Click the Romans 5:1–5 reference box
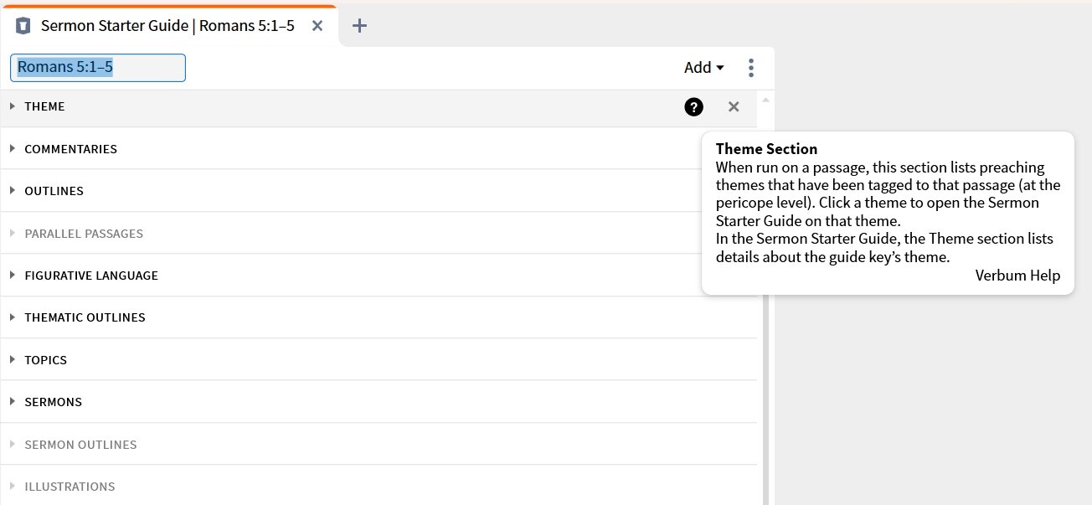The width and height of the screenshot is (1092, 505). pyautogui.click(x=98, y=68)
